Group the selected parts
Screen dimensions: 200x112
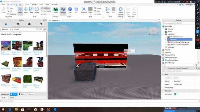pyautogui.click(x=97, y=8)
